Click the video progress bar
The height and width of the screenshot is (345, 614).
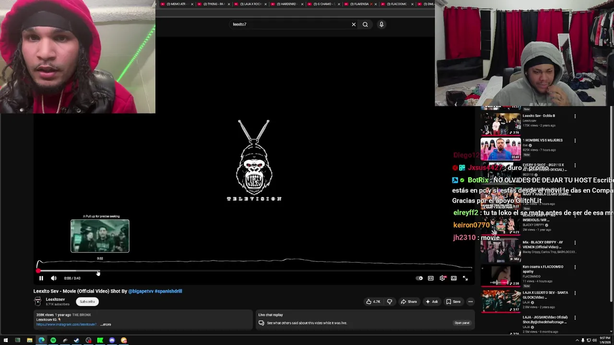tap(254, 271)
